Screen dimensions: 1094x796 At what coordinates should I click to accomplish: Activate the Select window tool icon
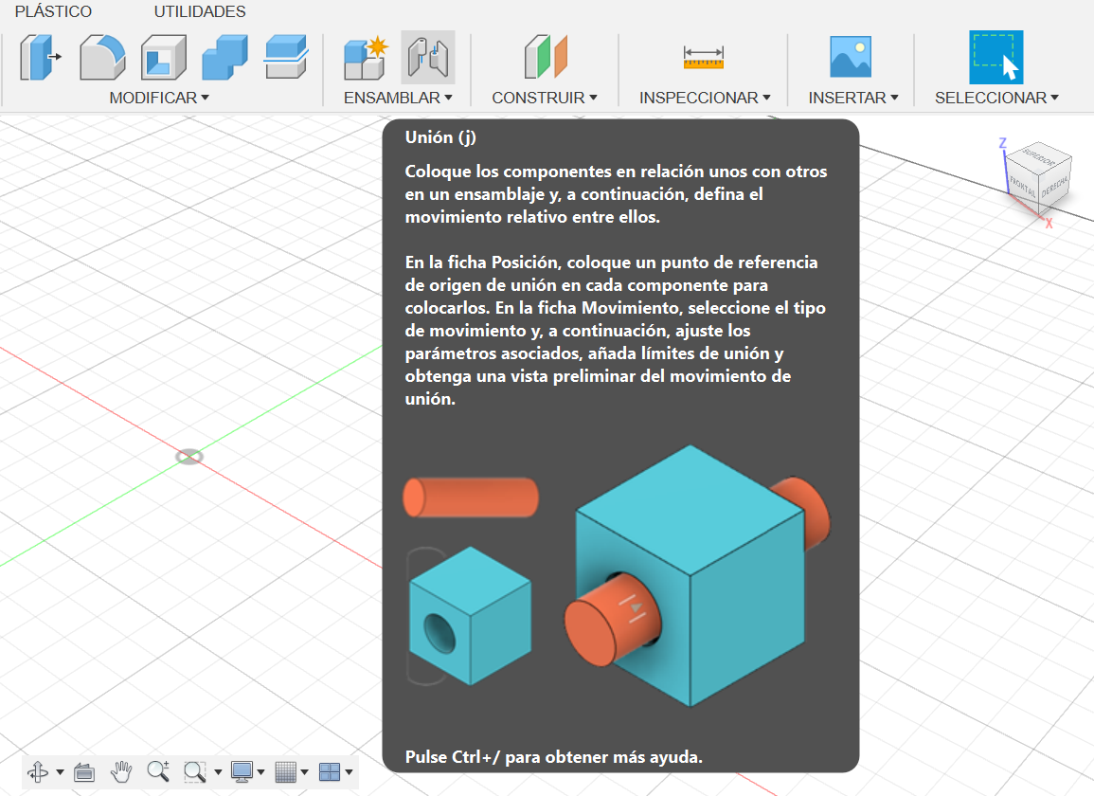(995, 57)
